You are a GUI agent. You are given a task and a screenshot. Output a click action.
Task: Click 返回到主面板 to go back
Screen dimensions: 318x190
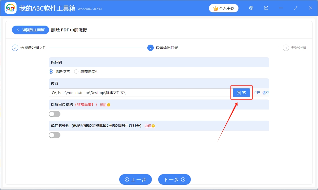[30, 30]
